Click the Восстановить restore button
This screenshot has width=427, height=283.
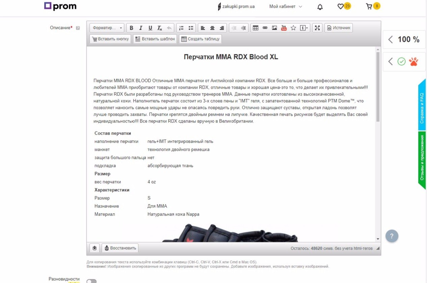120,248
